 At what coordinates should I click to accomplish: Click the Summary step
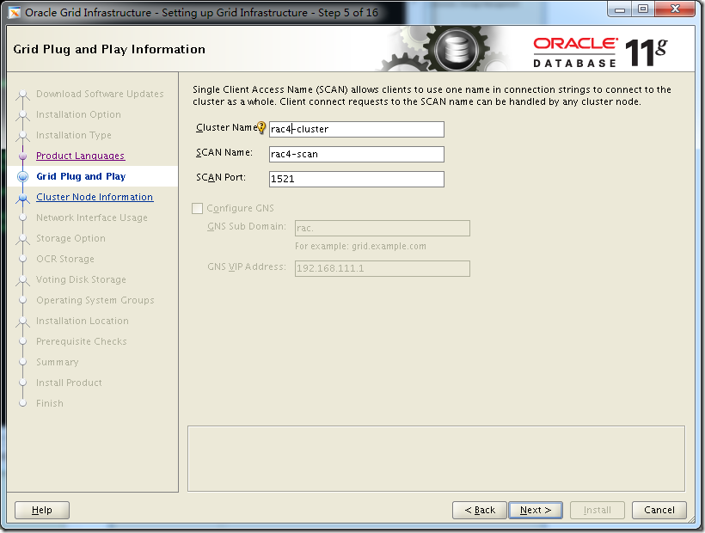57,362
